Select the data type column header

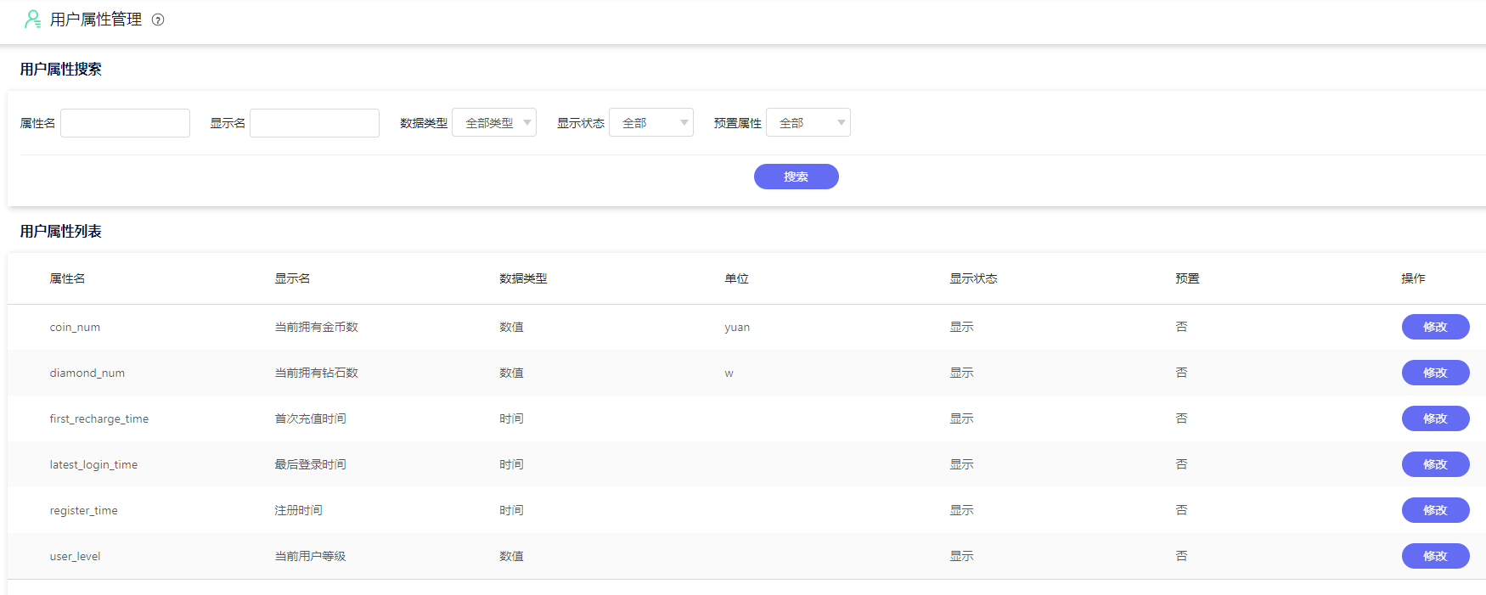pyautogui.click(x=523, y=278)
